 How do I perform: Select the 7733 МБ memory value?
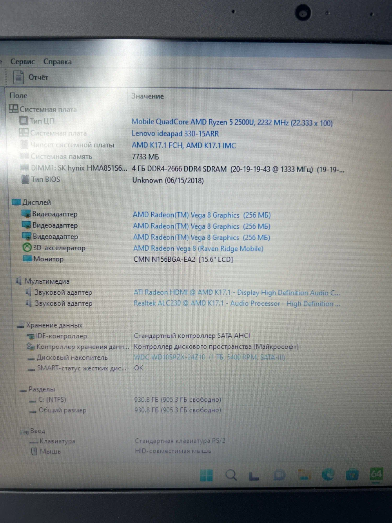[x=145, y=157]
